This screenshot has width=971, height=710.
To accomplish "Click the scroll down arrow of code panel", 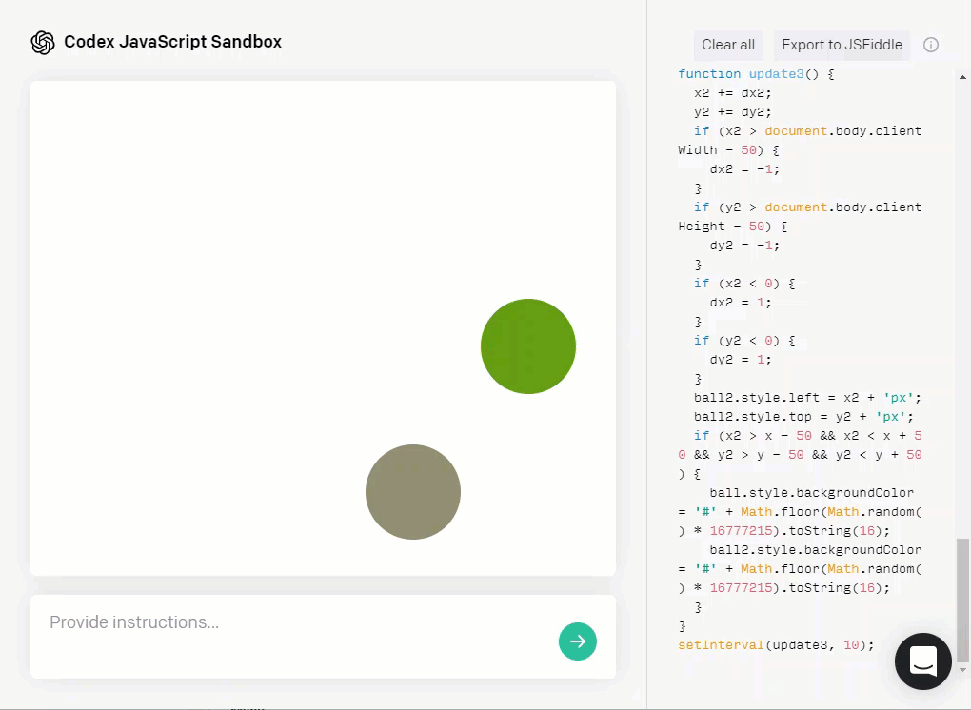I will (x=962, y=670).
